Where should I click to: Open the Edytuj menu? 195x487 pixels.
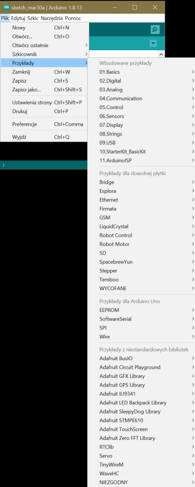pos(18,18)
